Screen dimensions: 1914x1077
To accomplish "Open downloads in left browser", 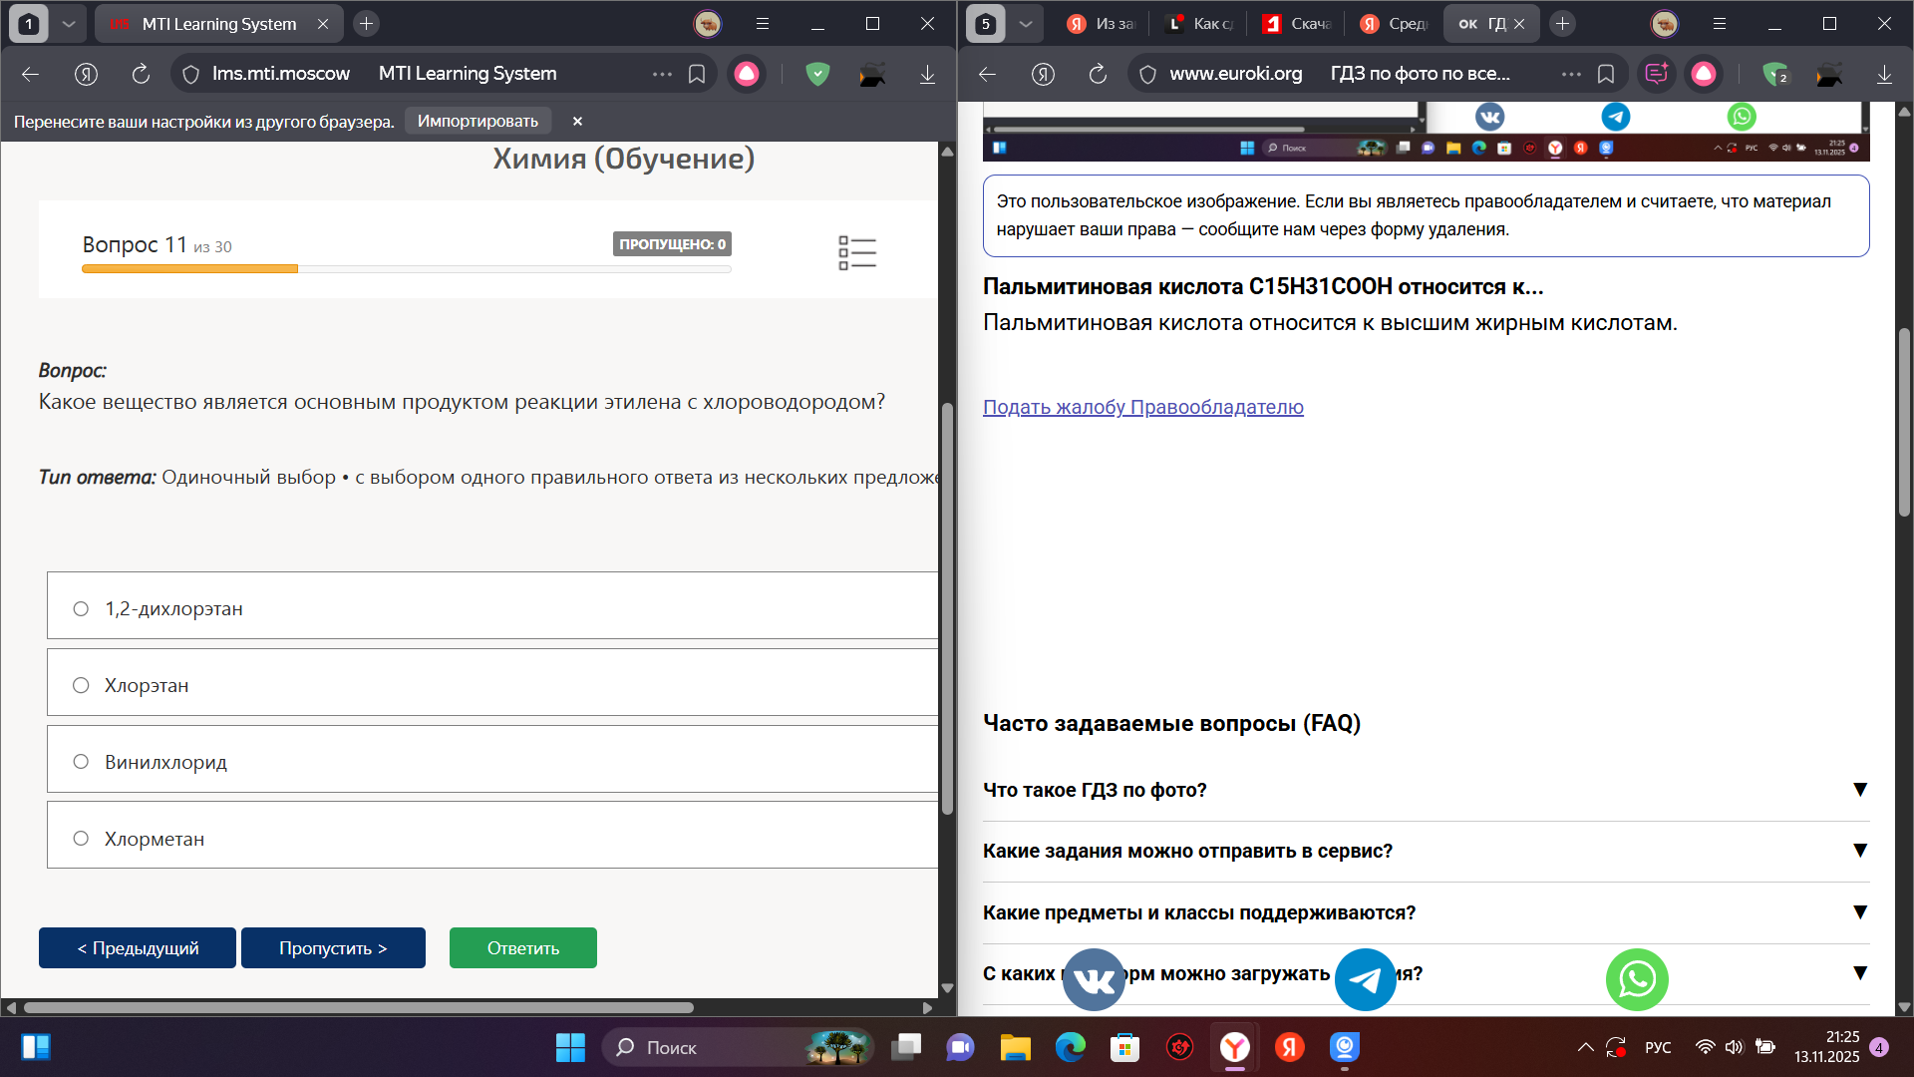I will pos(927,74).
